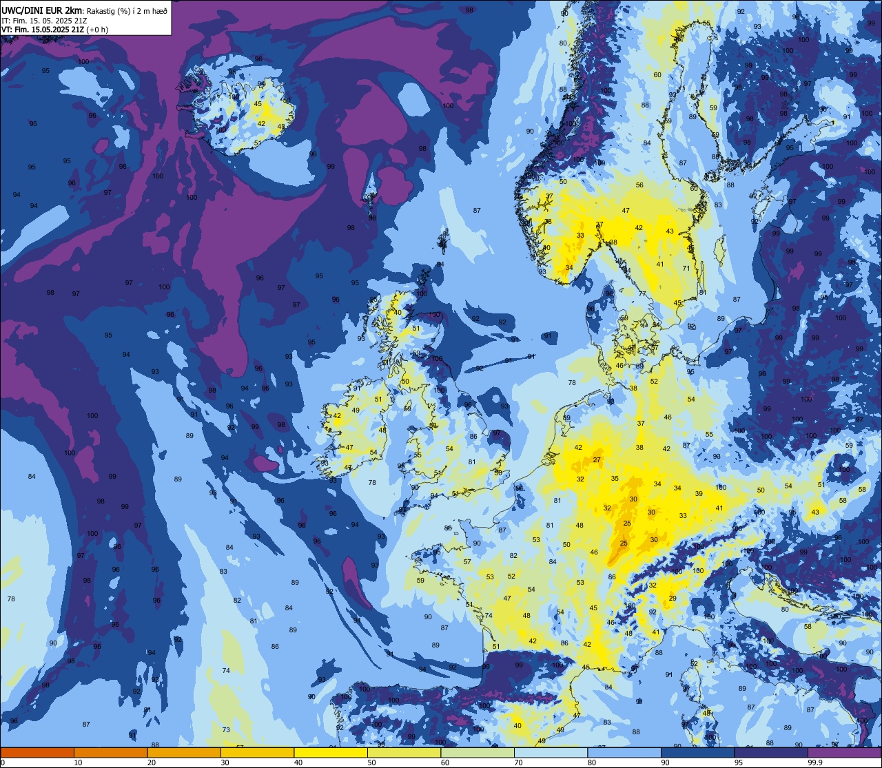Click the humidity value 77 near the Kattegat

pos(642,293)
